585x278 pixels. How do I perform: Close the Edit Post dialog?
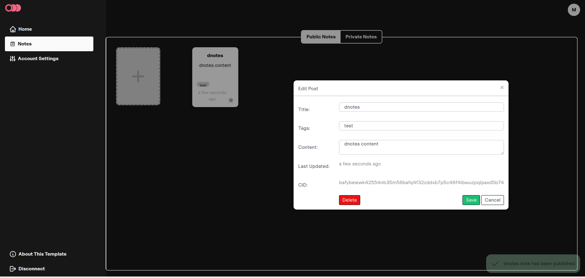(502, 87)
